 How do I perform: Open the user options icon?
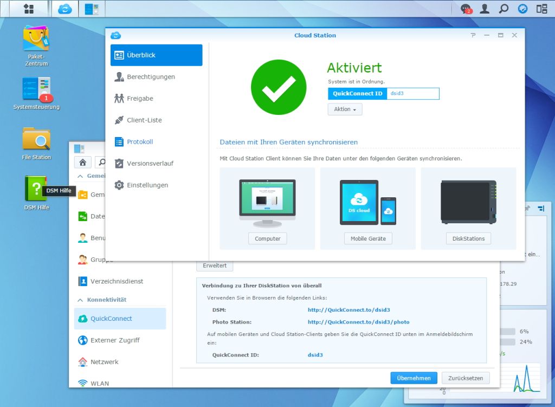pos(485,9)
